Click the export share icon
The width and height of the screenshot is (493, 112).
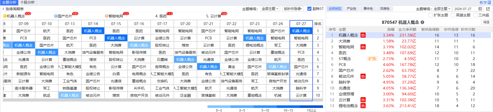(x=488, y=9)
